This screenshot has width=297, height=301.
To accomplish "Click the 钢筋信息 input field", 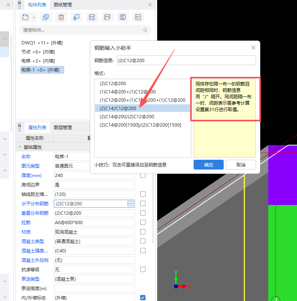I will click(x=186, y=61).
